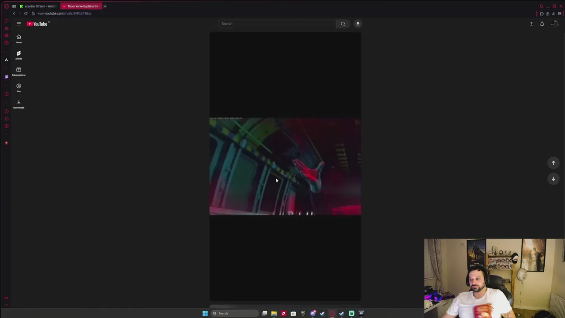Open the Windows Start menu

click(205, 314)
